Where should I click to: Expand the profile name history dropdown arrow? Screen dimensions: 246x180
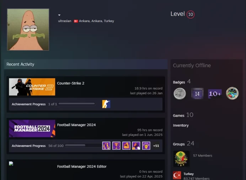tap(59, 15)
